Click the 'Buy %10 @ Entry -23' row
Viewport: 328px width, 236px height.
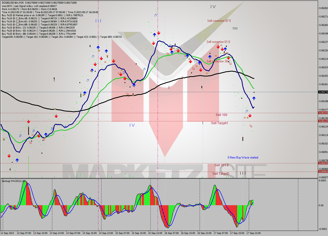click(x=38, y=27)
